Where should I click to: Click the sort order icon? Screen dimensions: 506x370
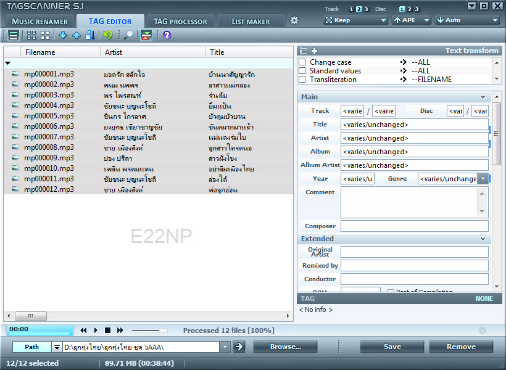(x=90, y=35)
